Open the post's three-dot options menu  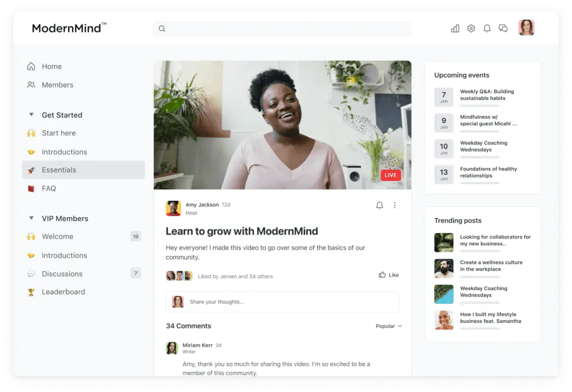(394, 205)
